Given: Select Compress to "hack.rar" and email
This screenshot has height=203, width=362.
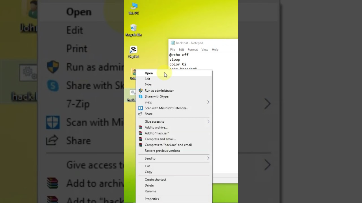Looking at the screenshot, I should point(174,145).
